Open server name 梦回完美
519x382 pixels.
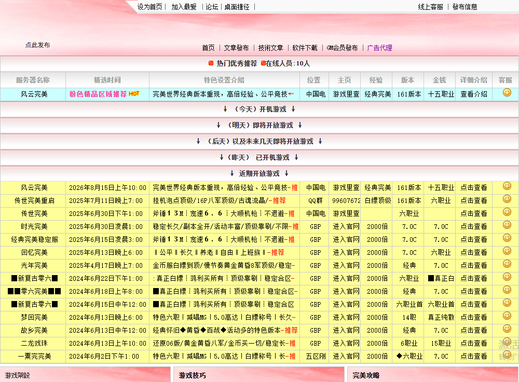point(34,318)
